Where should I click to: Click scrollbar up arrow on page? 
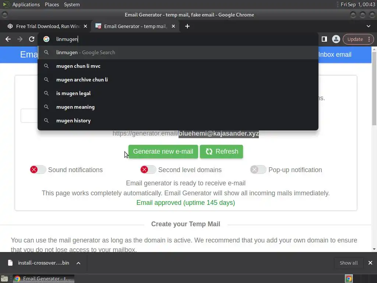(x=374, y=49)
